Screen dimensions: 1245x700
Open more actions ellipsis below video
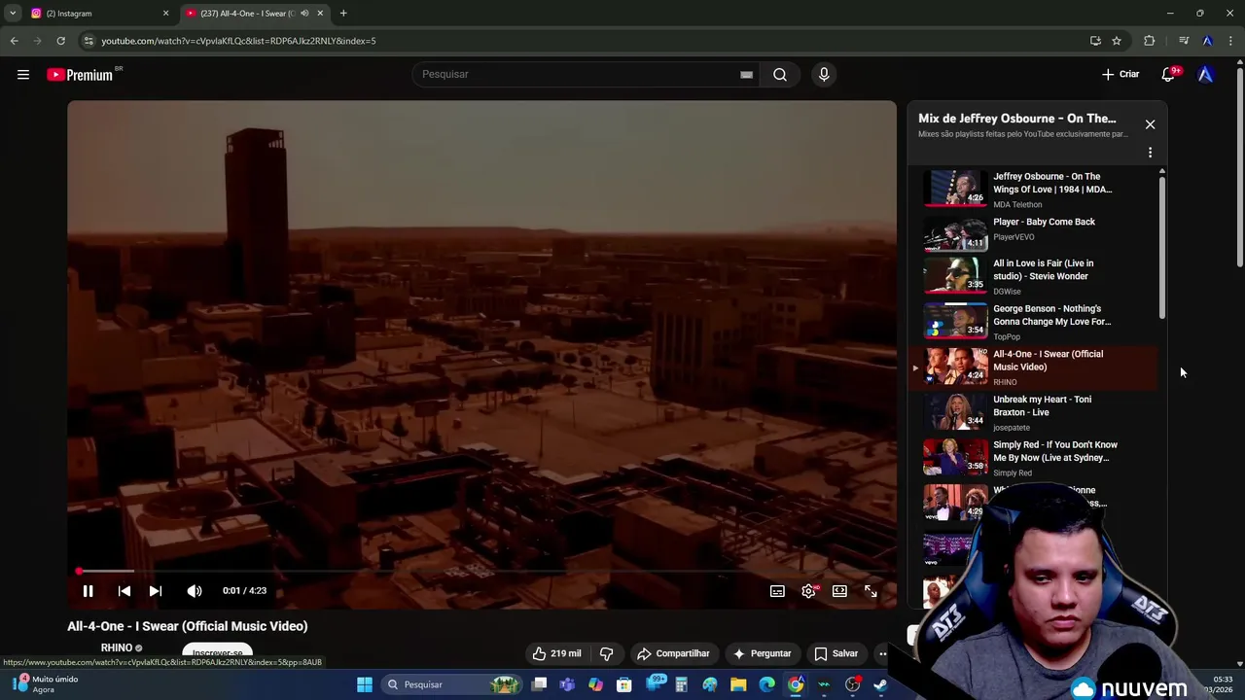click(883, 653)
